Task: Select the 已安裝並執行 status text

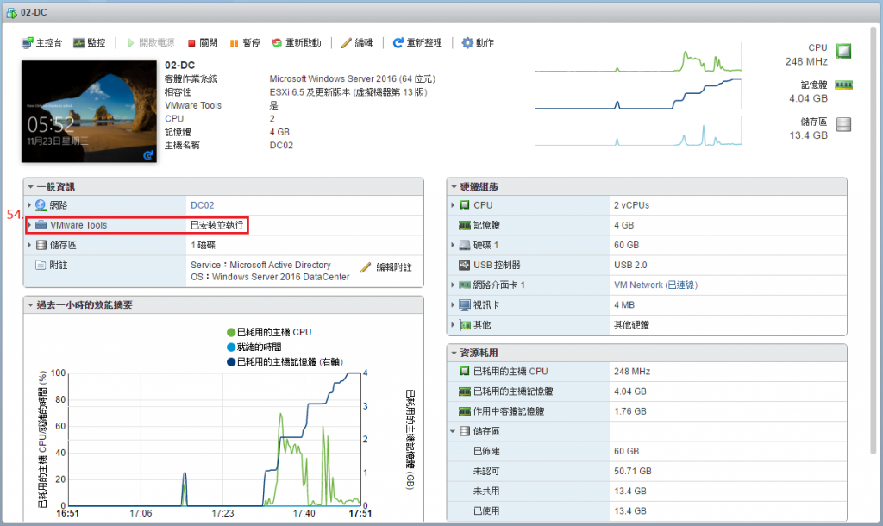Action: [216, 225]
